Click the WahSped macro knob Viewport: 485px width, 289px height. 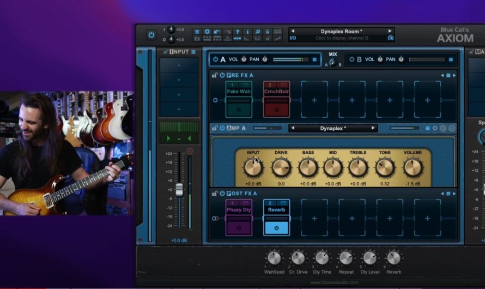click(274, 258)
